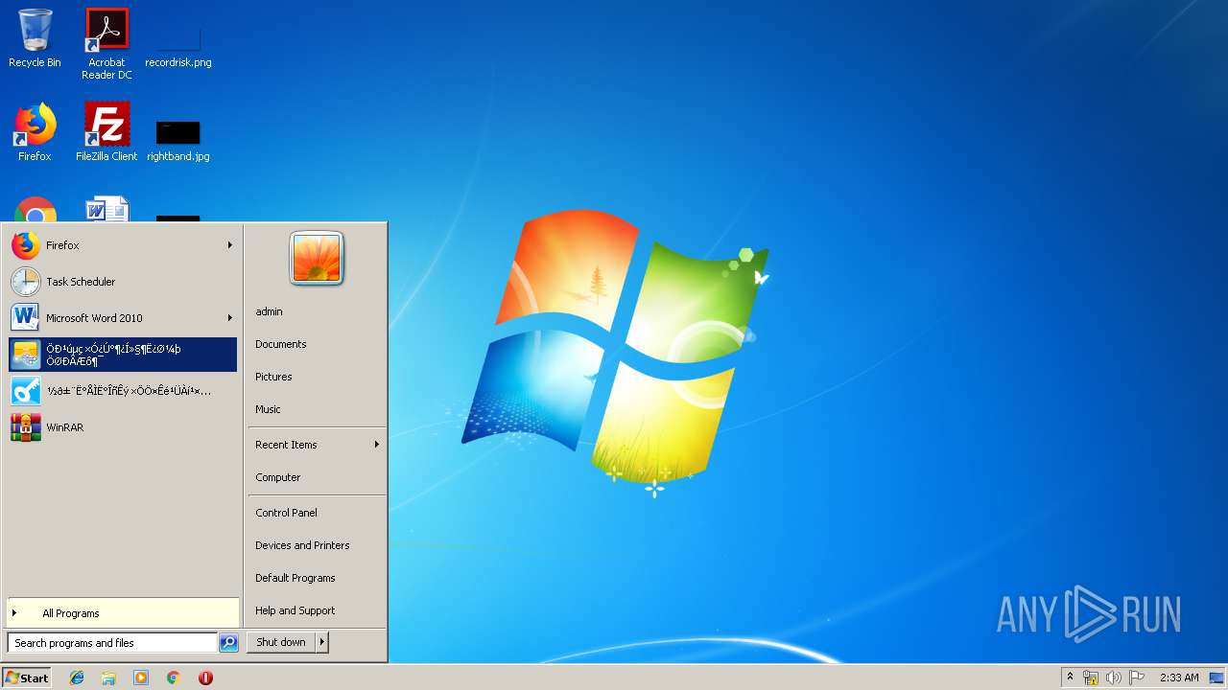The width and height of the screenshot is (1228, 690).
Task: Open Computer from Start menu
Action: [x=317, y=477]
